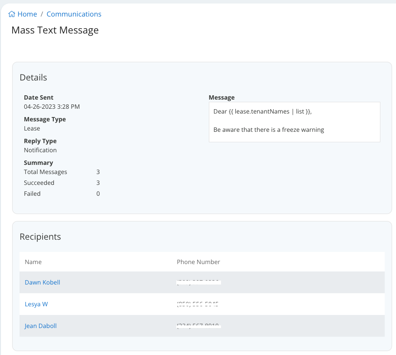The height and width of the screenshot is (355, 396).
Task: Select the recipient Lesya W
Action: (36, 304)
